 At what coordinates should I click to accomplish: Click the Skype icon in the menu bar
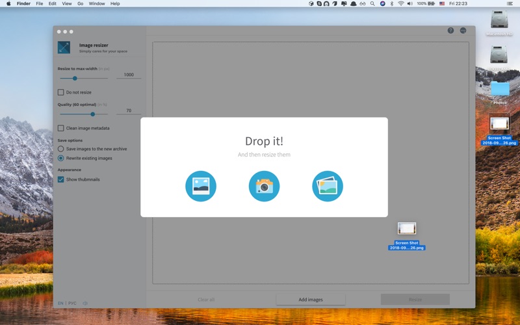coord(318,4)
